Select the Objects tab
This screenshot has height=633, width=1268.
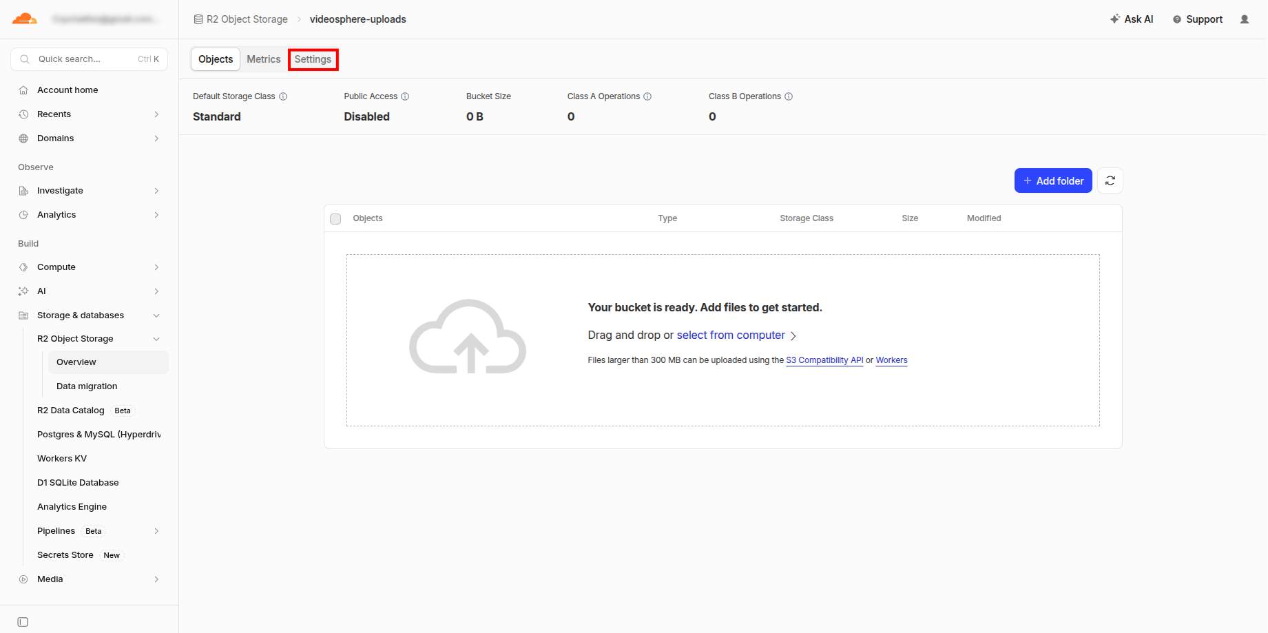(x=216, y=59)
